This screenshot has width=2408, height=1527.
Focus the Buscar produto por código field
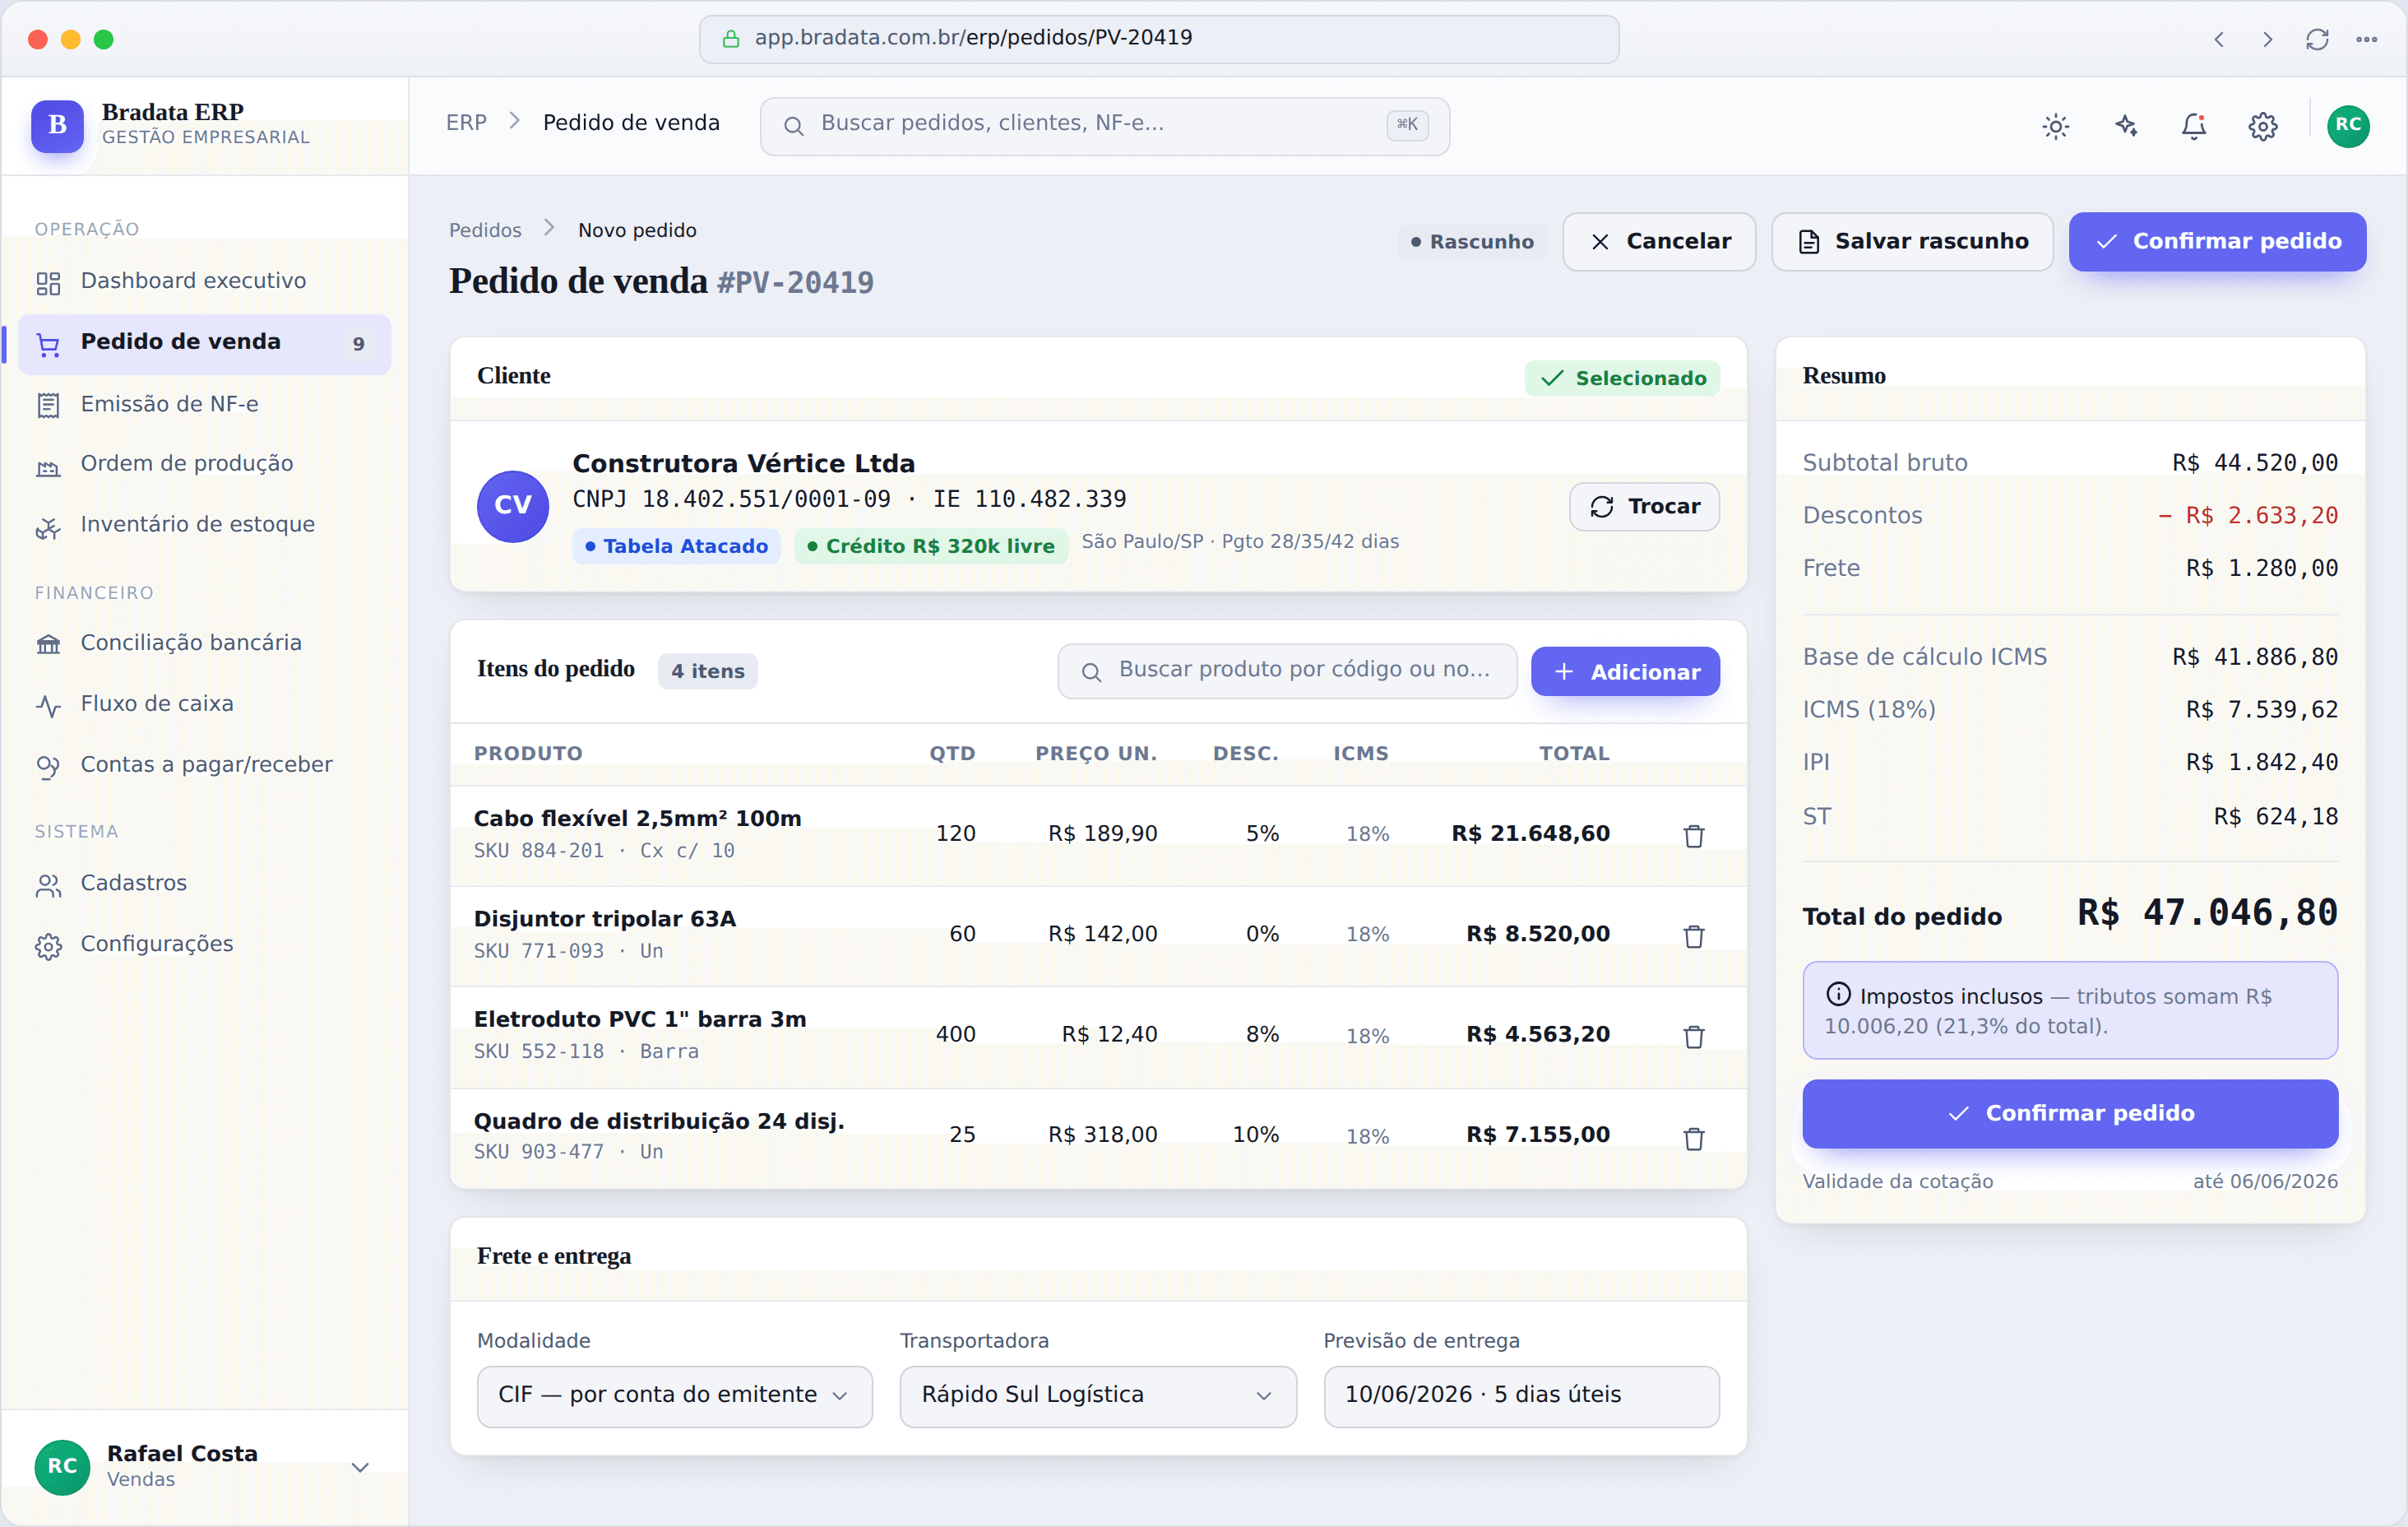pos(1287,671)
